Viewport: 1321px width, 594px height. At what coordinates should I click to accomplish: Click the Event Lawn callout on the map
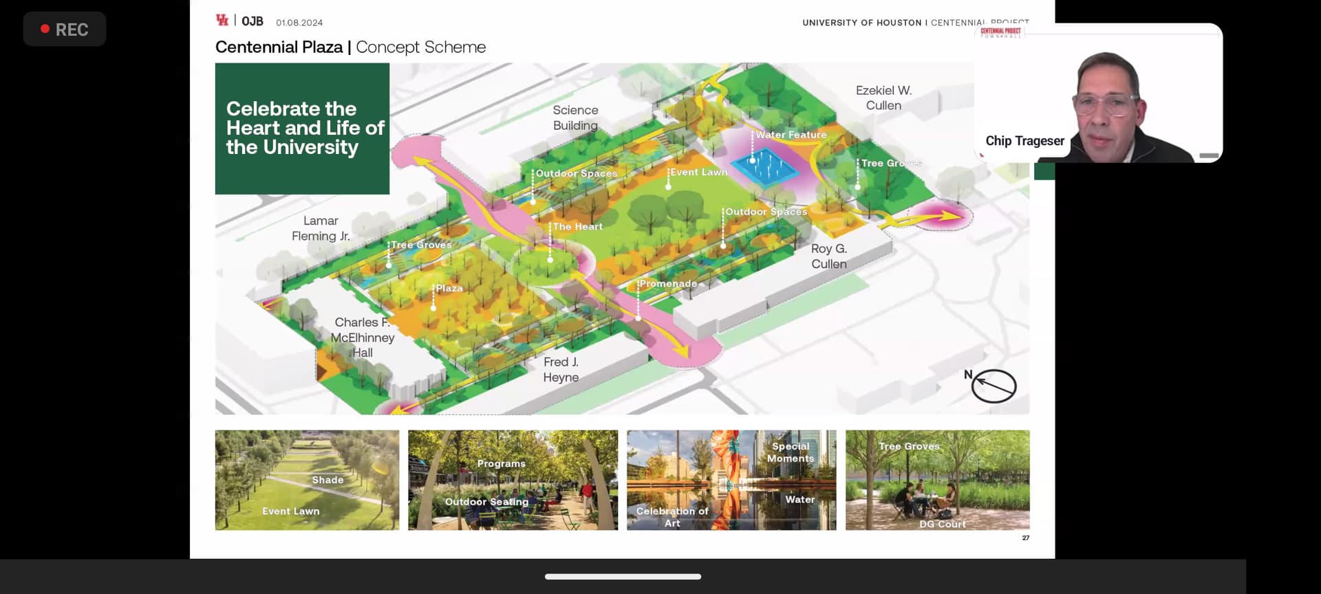pyautogui.click(x=699, y=172)
